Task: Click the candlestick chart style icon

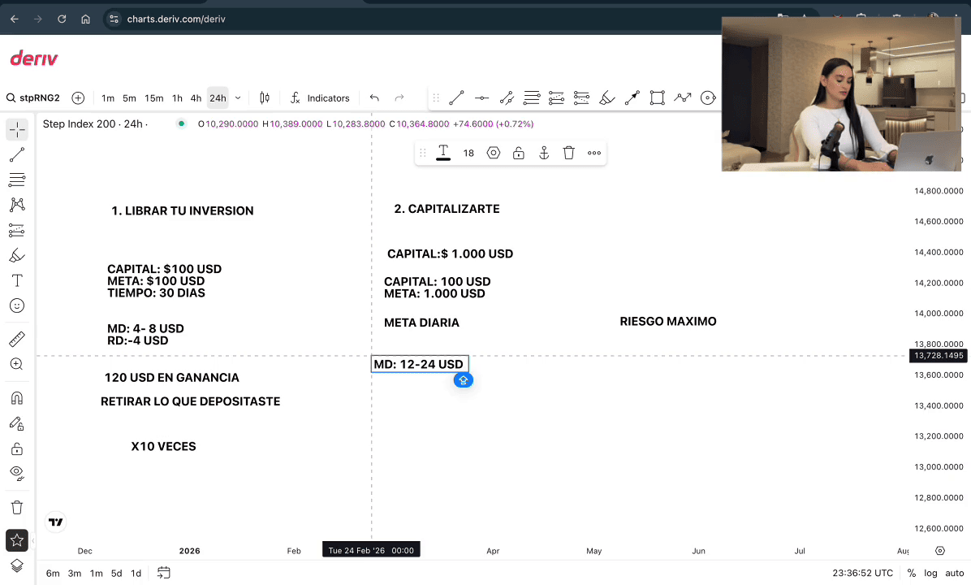Action: 264,98
